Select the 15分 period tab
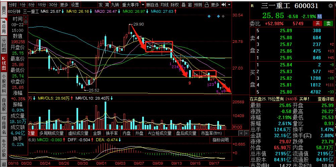This screenshot has height=167, width=336. [42, 4]
